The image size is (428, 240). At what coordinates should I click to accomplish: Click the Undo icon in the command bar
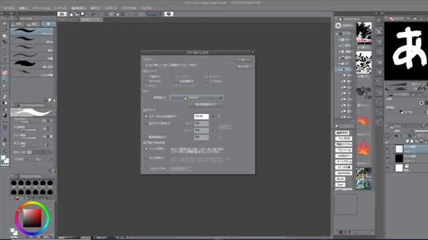[94, 14]
